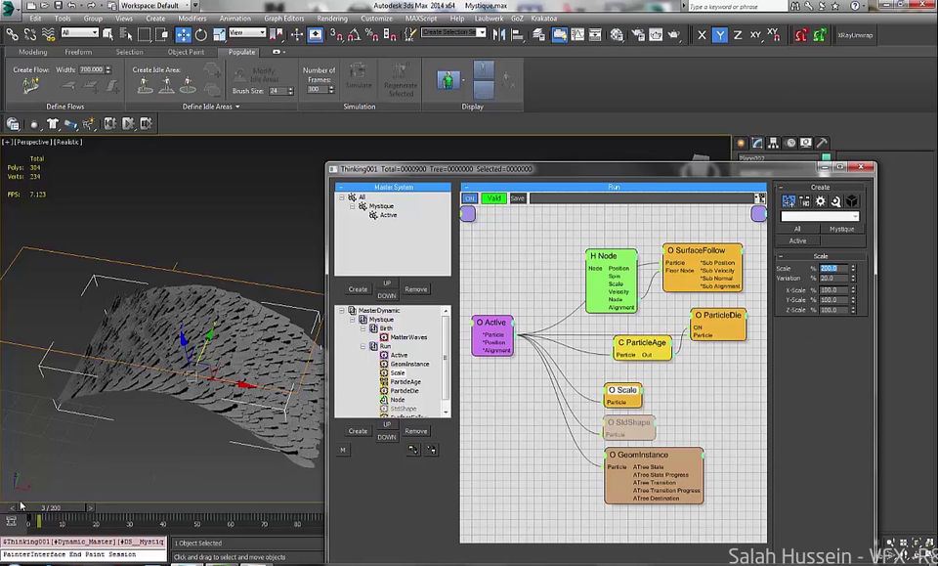Toggle the ON button in Run panel

(x=469, y=198)
